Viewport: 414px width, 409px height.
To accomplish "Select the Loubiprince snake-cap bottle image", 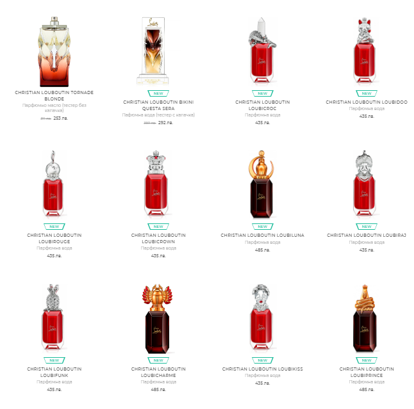I will coord(365,318).
